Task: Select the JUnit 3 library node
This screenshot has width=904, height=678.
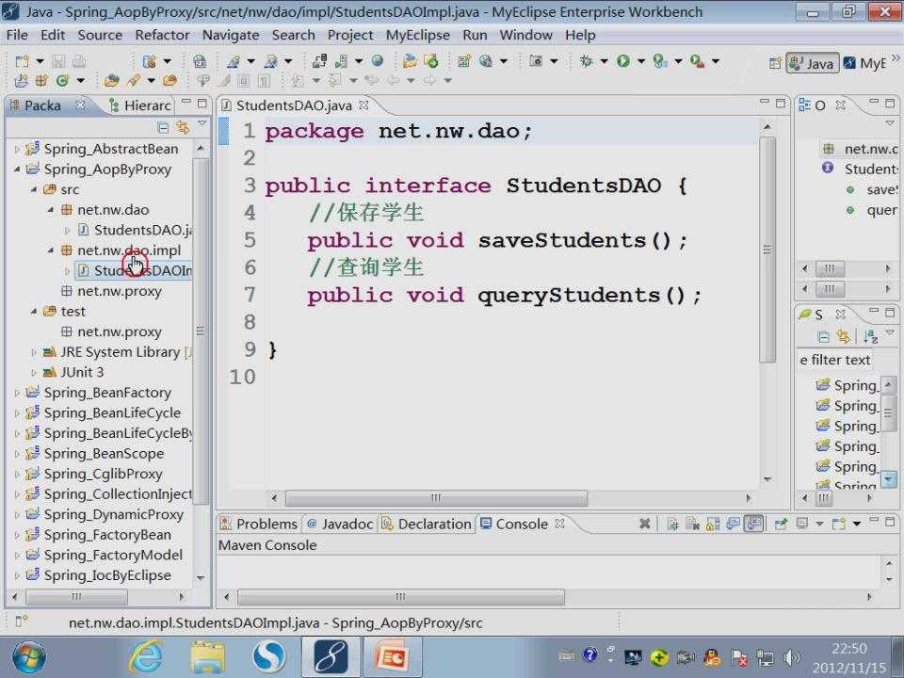Action: 73,373
